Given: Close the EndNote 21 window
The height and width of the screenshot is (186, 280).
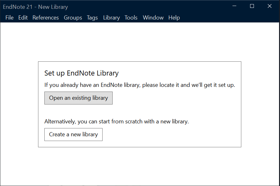Looking at the screenshot, I should point(270,6).
